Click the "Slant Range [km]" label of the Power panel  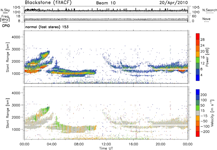pos(8,57)
